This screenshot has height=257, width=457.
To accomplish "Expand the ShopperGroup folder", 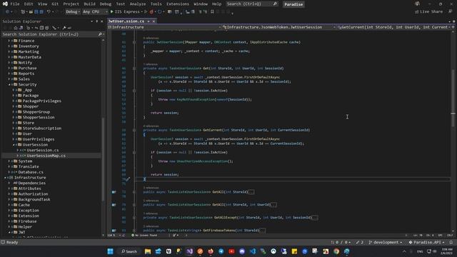I will (14, 112).
